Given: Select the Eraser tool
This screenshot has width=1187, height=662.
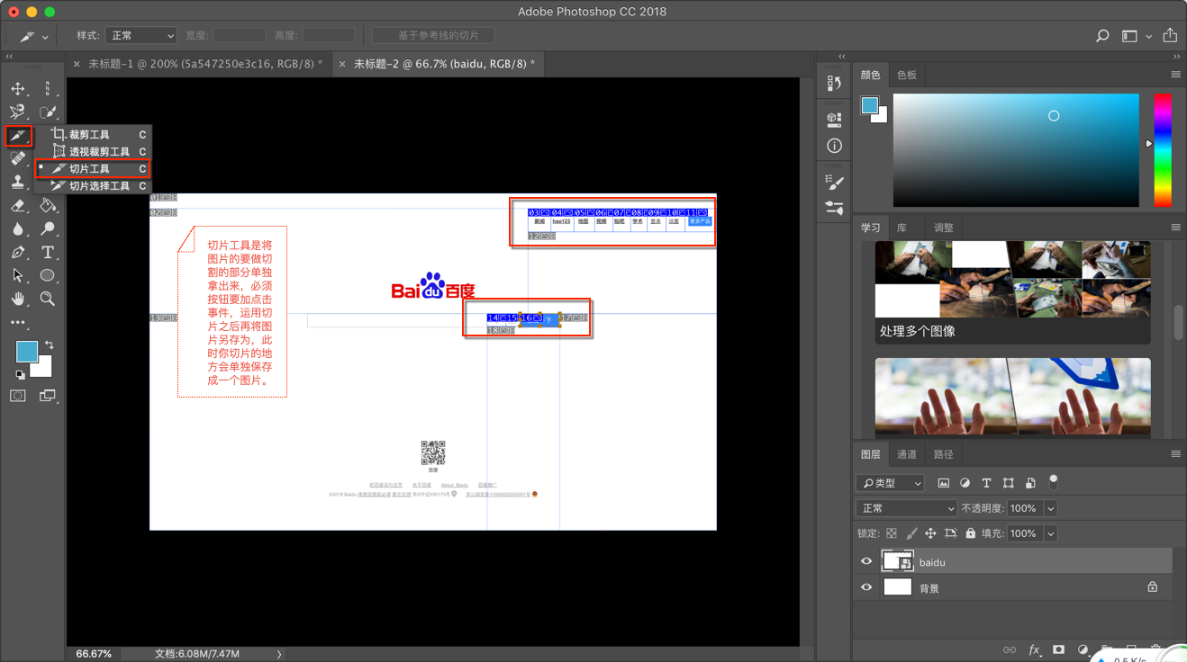Looking at the screenshot, I should pos(18,206).
